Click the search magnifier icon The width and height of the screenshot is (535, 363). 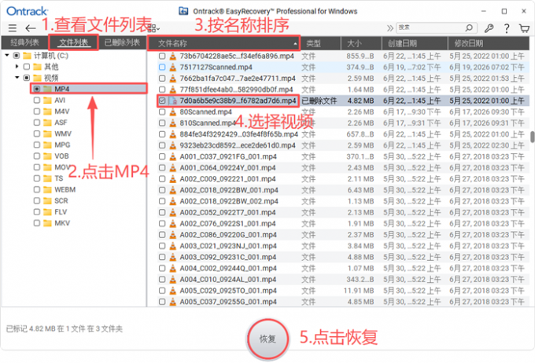(x=469, y=27)
